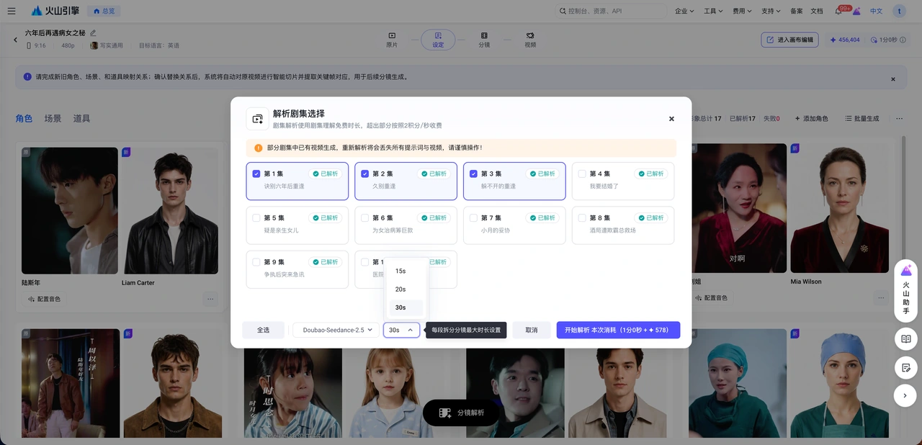Choose 15s from duration list

click(406, 271)
